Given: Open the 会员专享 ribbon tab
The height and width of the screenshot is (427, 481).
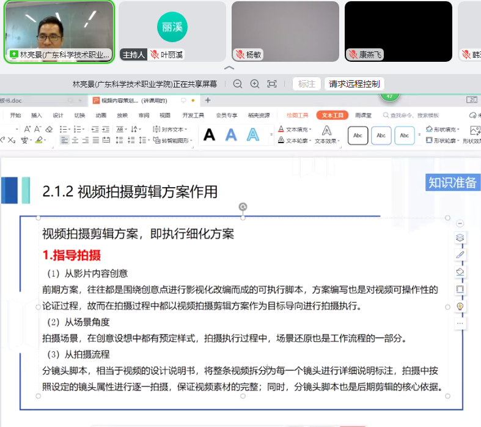Looking at the screenshot, I should tap(227, 116).
